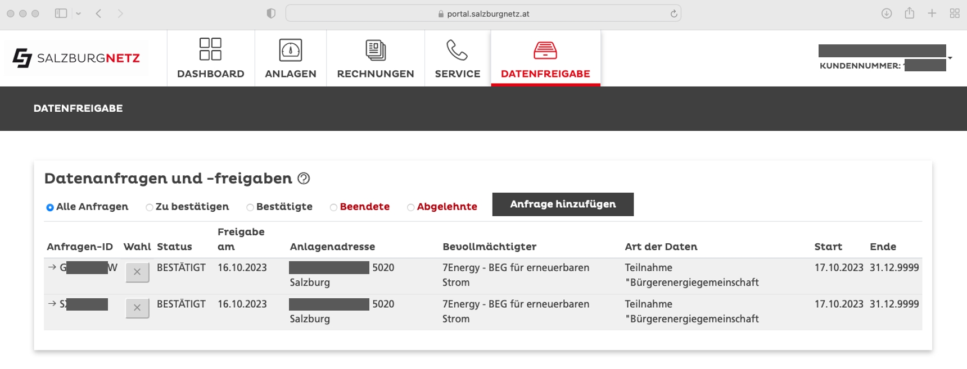Expand first request row arrow
967x369 pixels.
pyautogui.click(x=52, y=267)
